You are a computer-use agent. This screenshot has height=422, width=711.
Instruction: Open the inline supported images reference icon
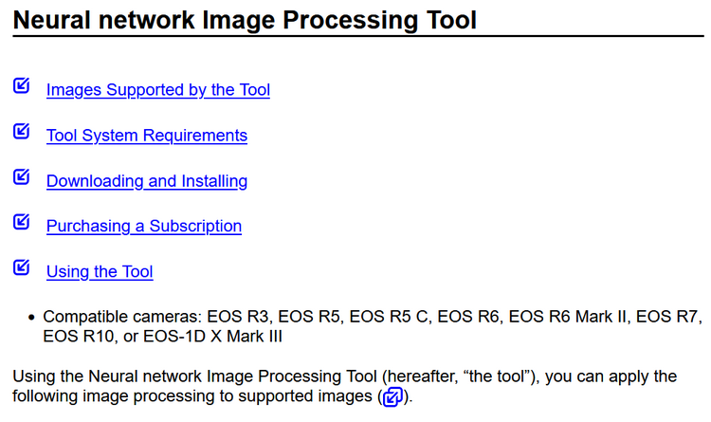coord(392,396)
